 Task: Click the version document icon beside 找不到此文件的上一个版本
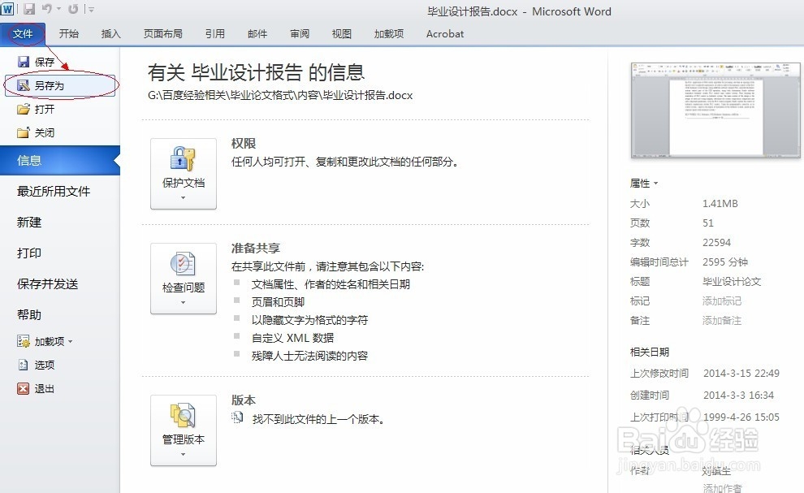click(237, 418)
